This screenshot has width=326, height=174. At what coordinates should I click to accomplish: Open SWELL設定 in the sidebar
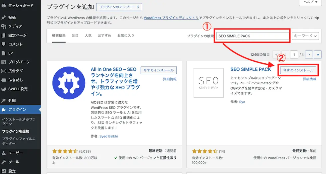18,89
